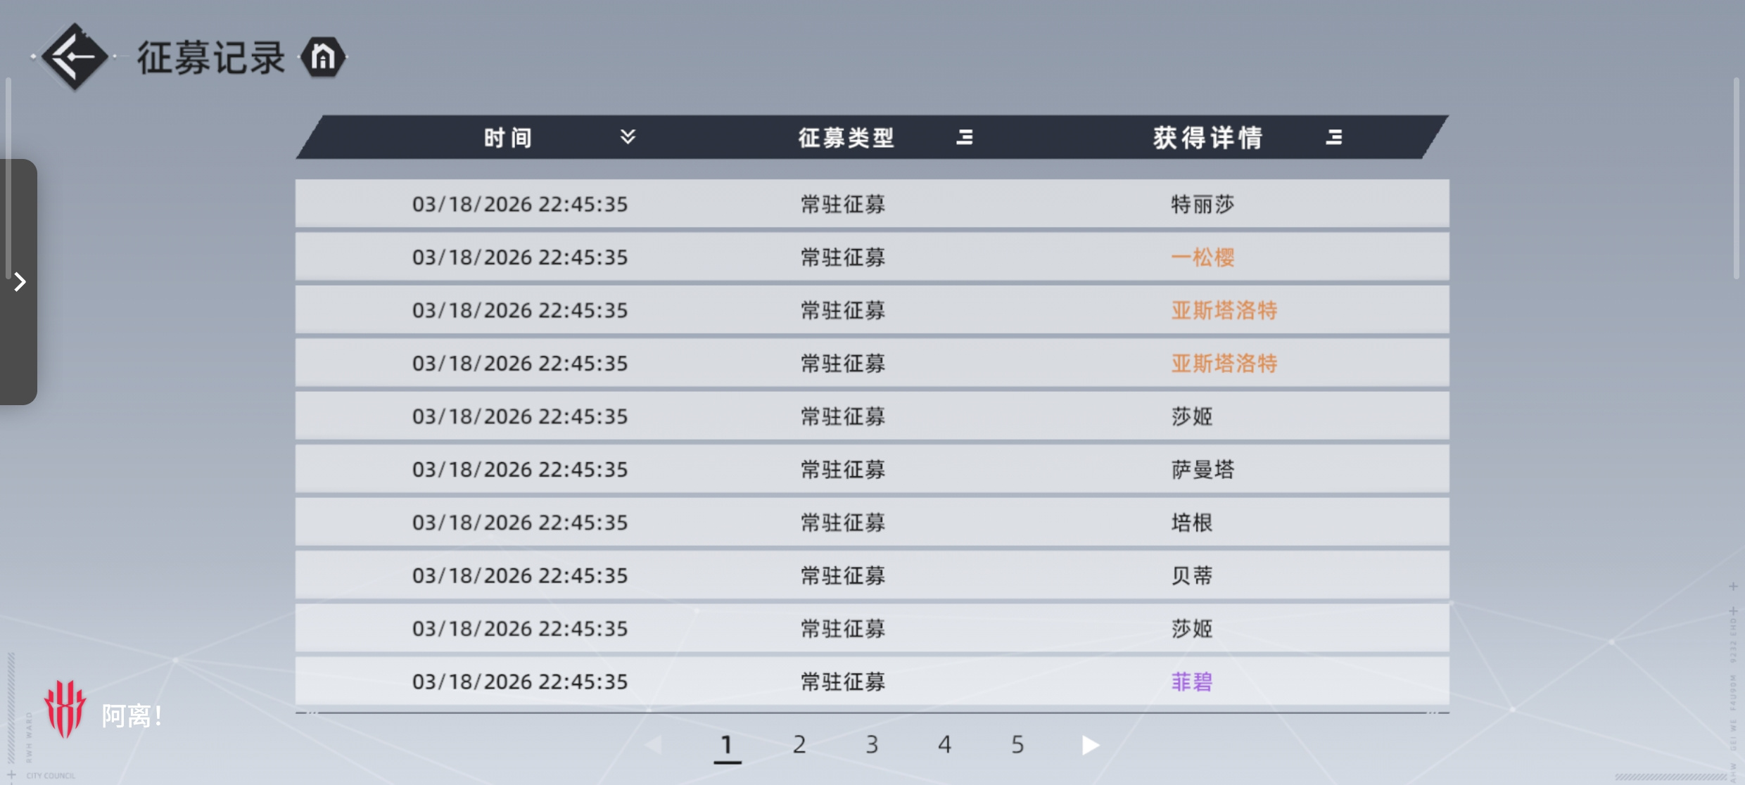Go to home via house icon
1745x785 pixels.
pos(323,57)
